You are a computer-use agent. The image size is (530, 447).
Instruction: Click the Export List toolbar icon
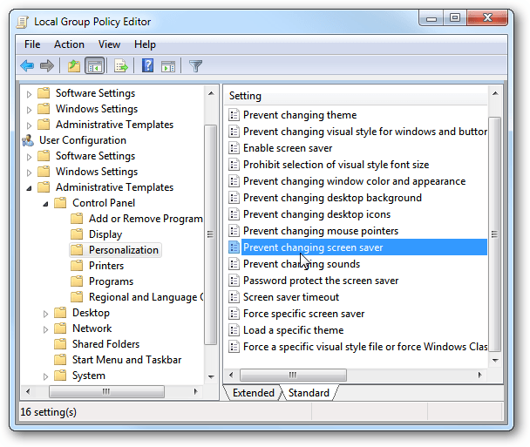121,65
